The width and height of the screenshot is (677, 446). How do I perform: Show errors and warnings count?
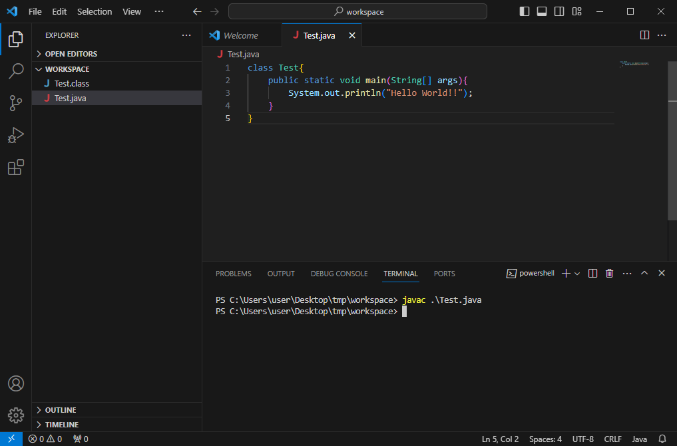pyautogui.click(x=45, y=439)
